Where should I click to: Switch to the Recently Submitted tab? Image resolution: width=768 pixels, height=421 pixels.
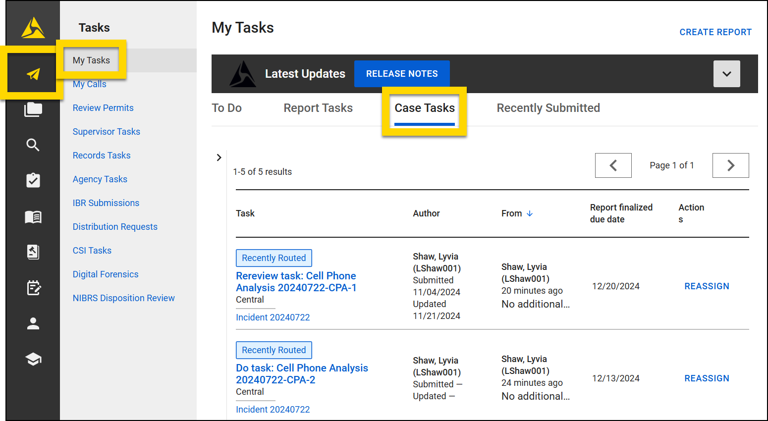pyautogui.click(x=548, y=107)
